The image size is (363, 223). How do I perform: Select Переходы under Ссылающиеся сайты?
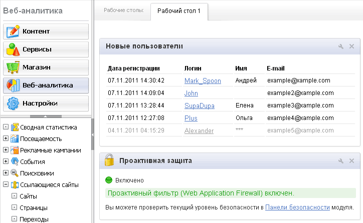[34, 219]
